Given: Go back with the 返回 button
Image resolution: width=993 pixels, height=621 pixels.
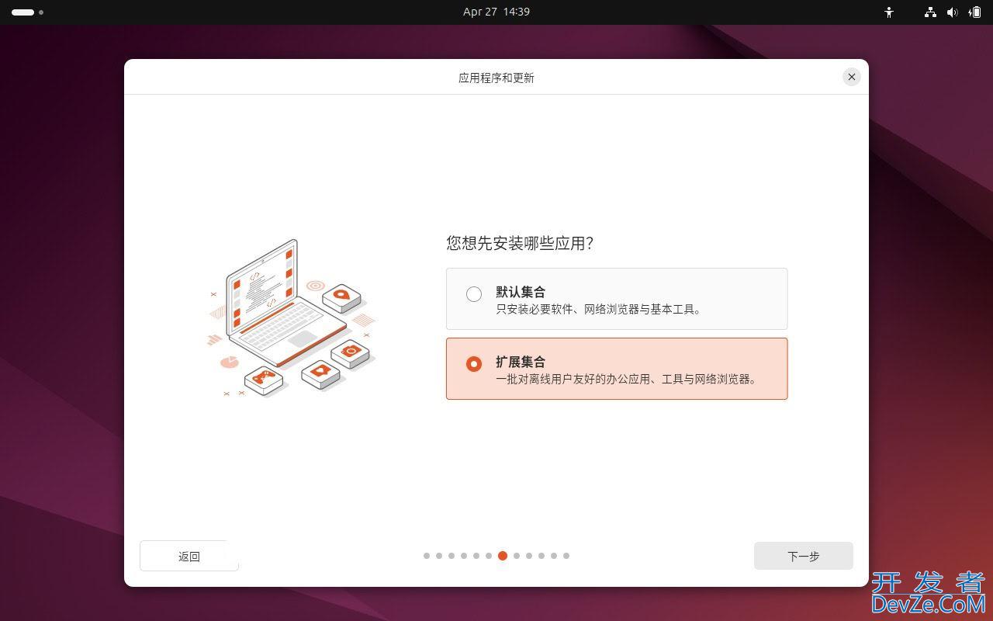Looking at the screenshot, I should tap(189, 556).
